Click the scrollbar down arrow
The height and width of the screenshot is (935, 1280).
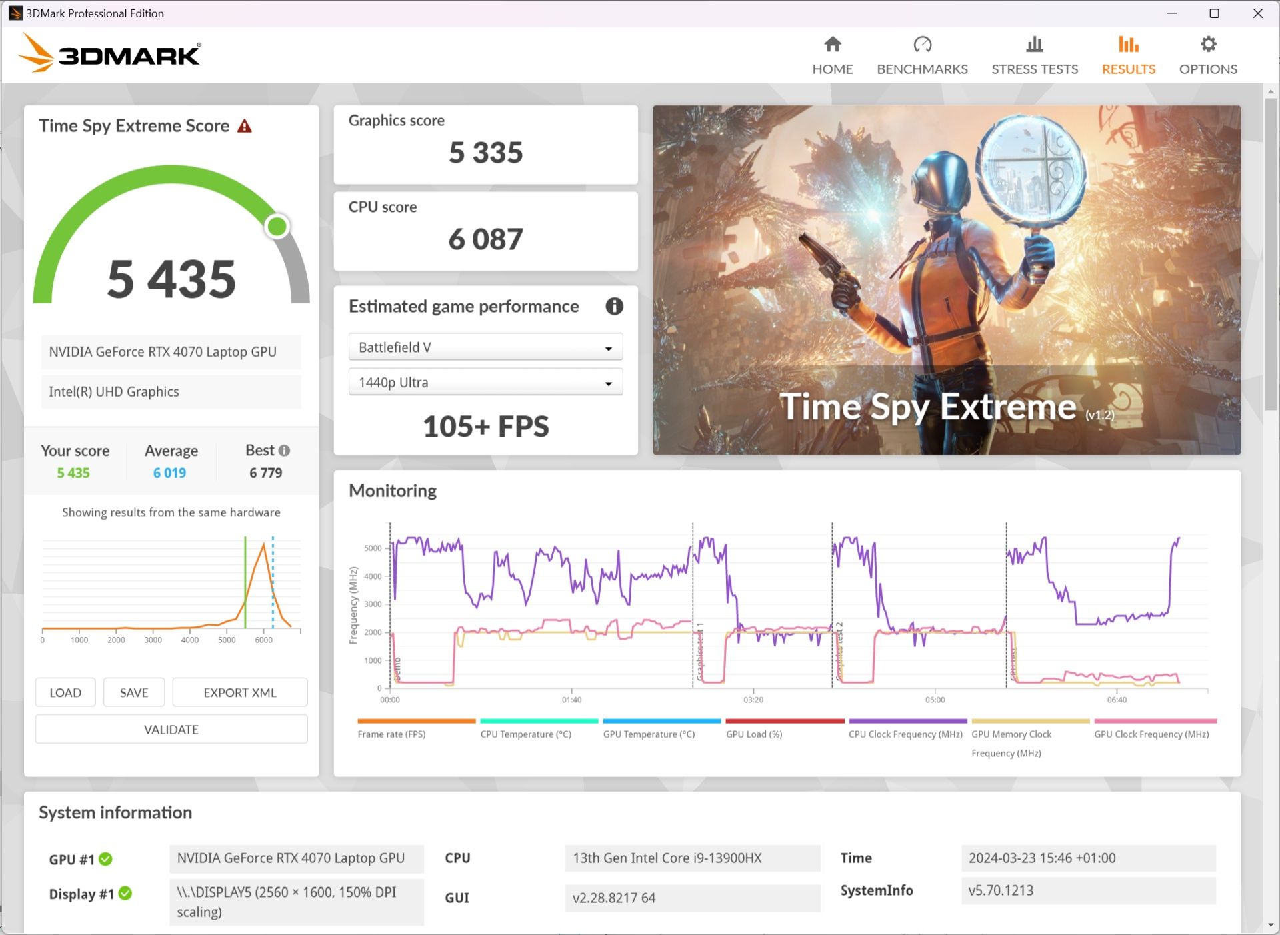click(x=1271, y=925)
